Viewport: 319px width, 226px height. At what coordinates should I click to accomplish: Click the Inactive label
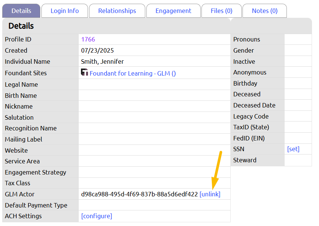[244, 62]
